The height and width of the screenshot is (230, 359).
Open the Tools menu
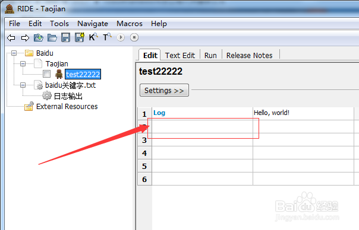click(59, 24)
